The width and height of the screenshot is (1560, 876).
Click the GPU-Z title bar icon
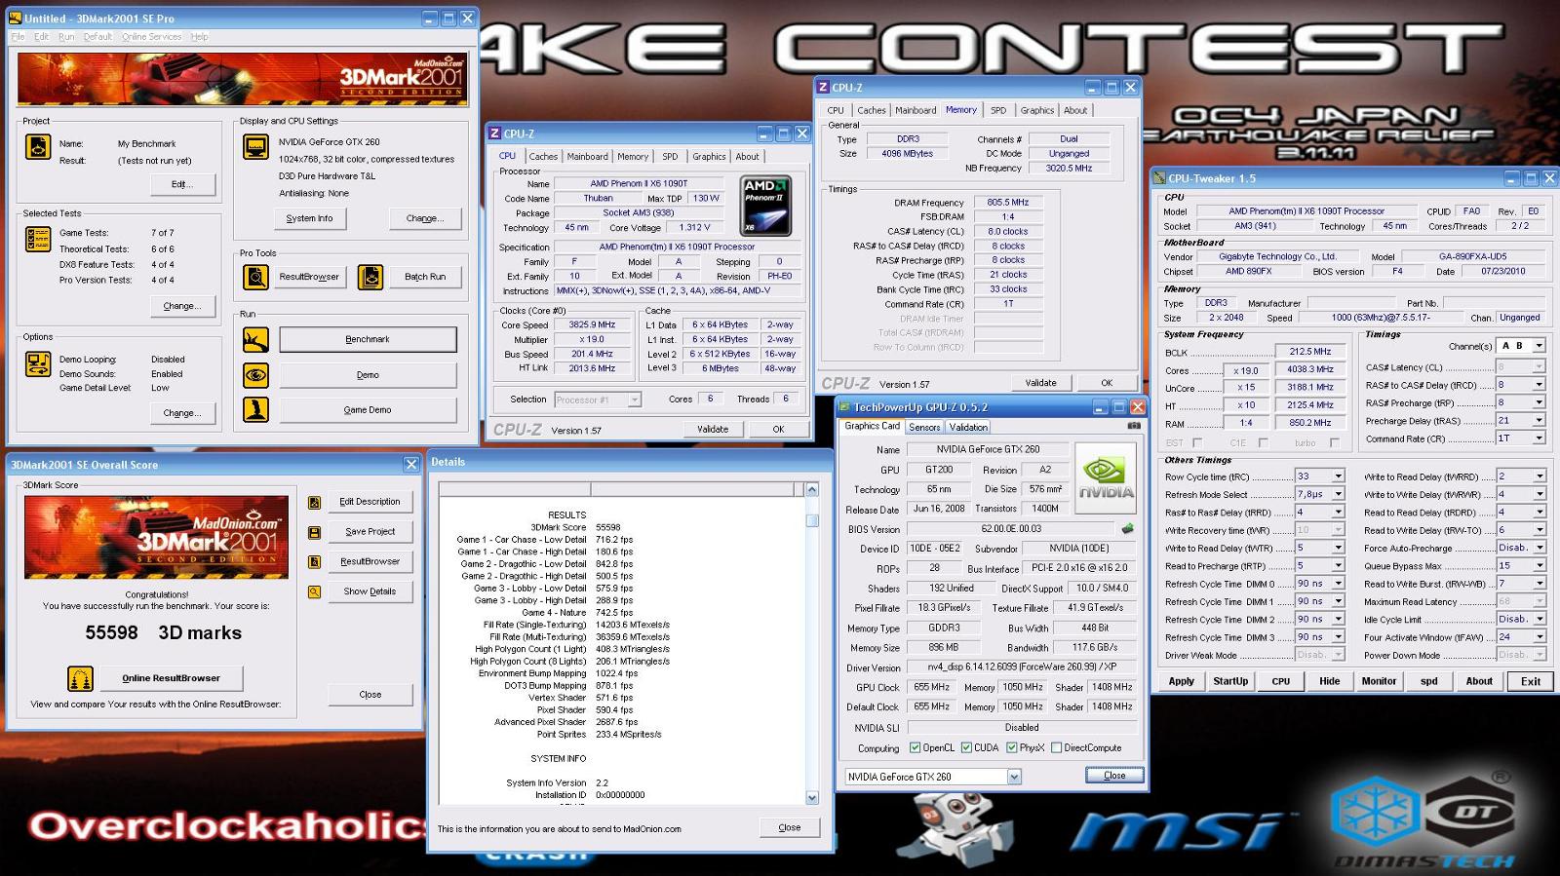844,407
